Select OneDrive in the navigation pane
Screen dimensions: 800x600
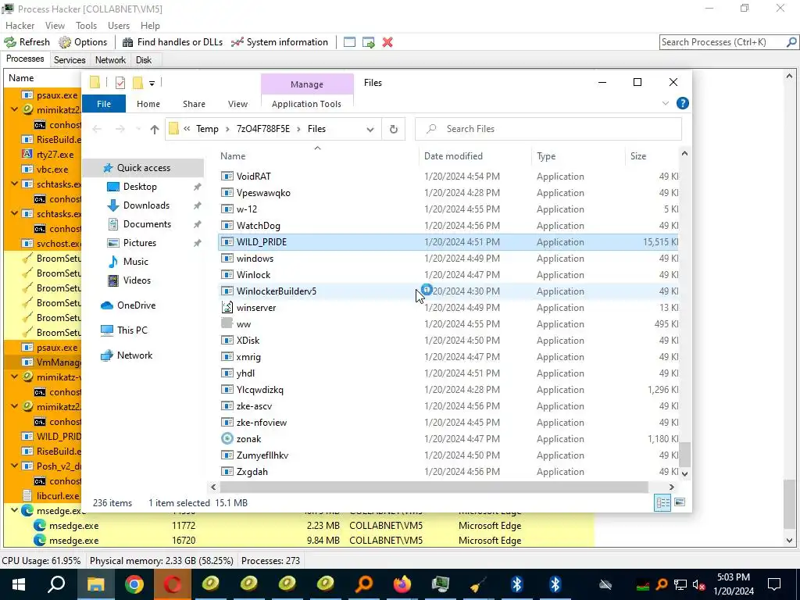click(x=136, y=305)
